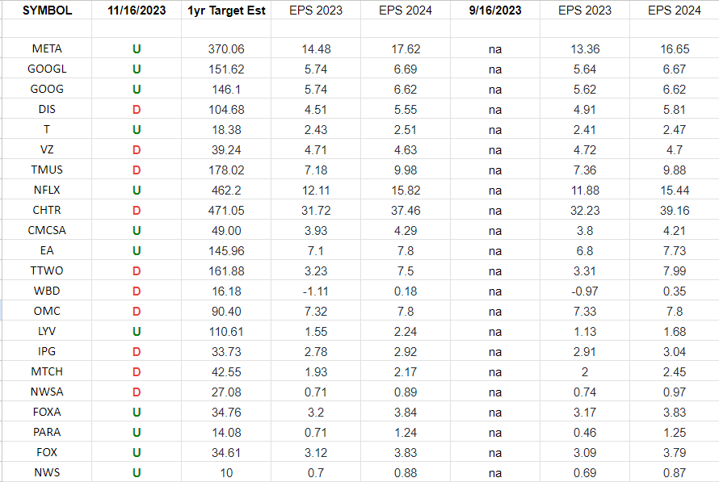The height and width of the screenshot is (482, 719).
Task: Select the SYMBOL column header
Action: [47, 10]
